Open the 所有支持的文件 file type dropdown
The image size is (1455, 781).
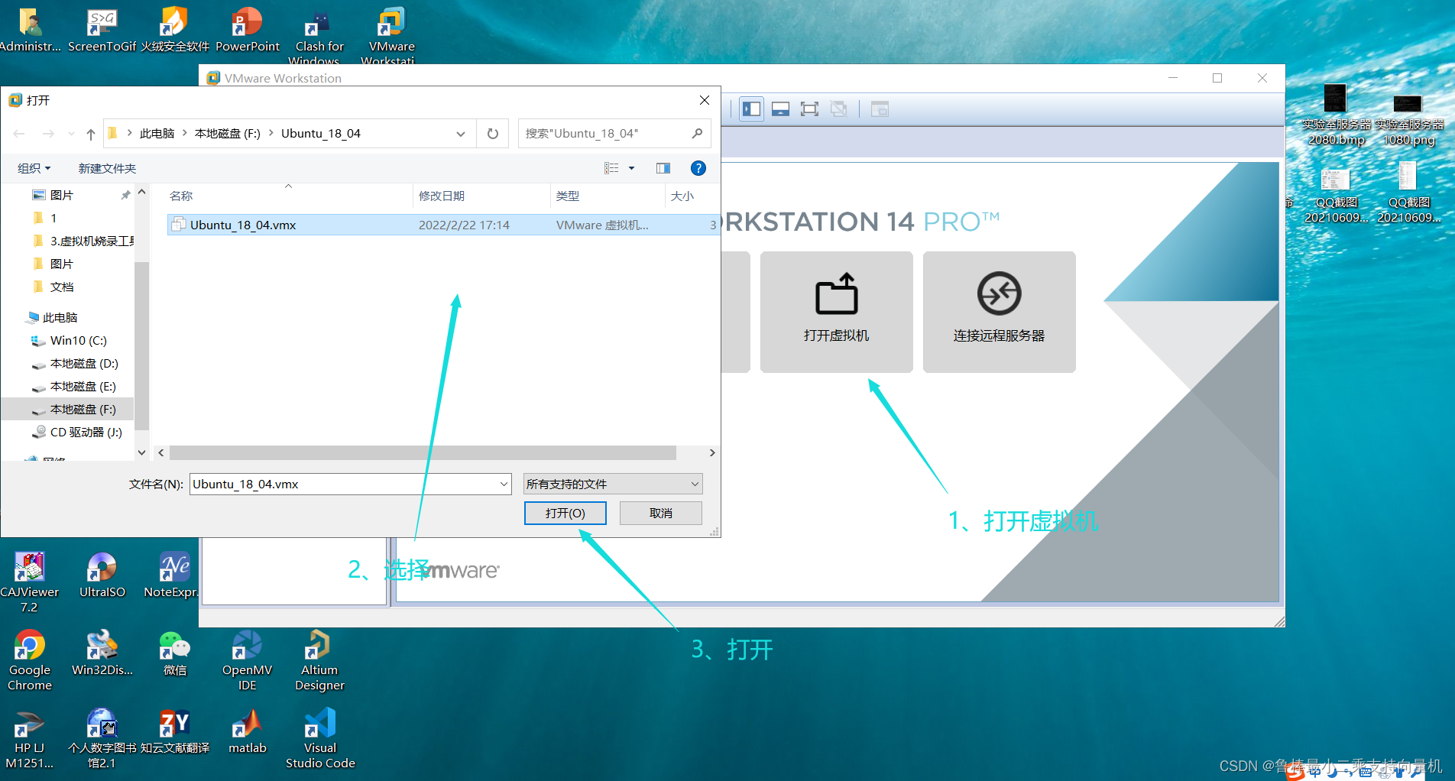click(x=613, y=484)
